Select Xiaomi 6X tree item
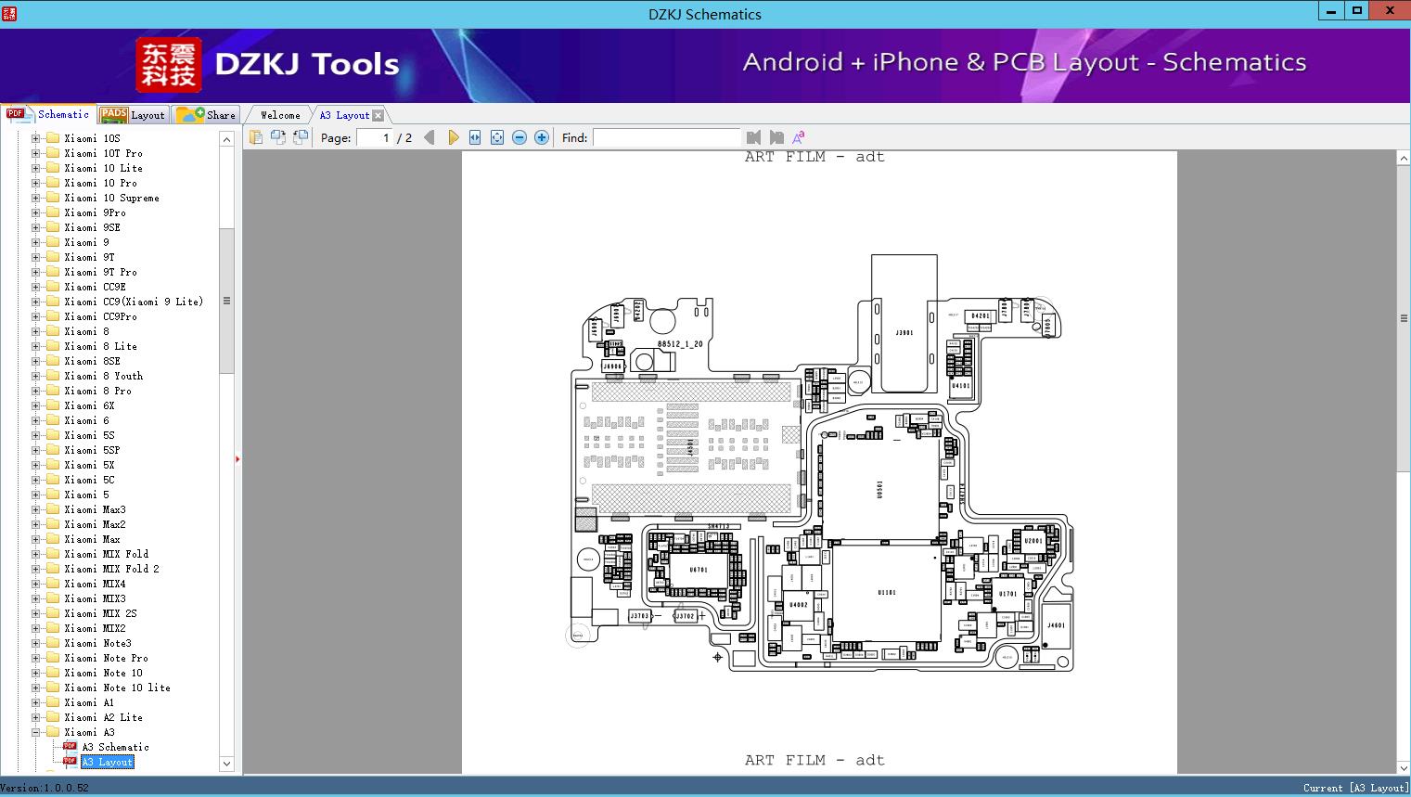 tap(89, 405)
